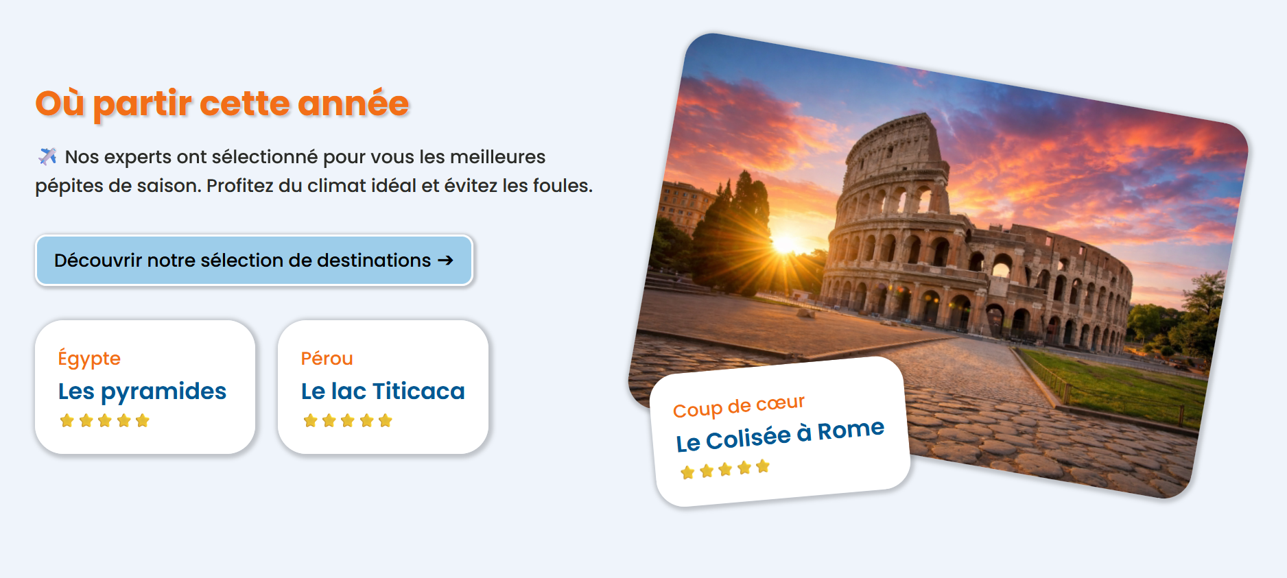Image resolution: width=1287 pixels, height=578 pixels.
Task: Click the Pérou country label
Action: 327,359
